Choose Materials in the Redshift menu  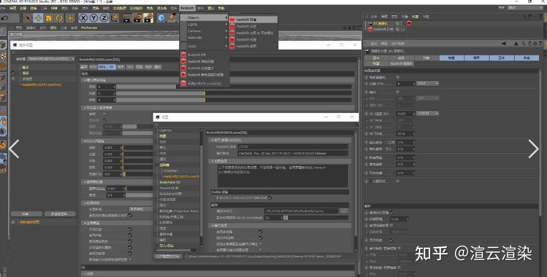[195, 38]
